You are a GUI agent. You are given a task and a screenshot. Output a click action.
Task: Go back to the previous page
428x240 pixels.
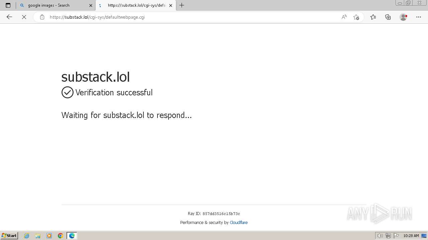pos(9,17)
